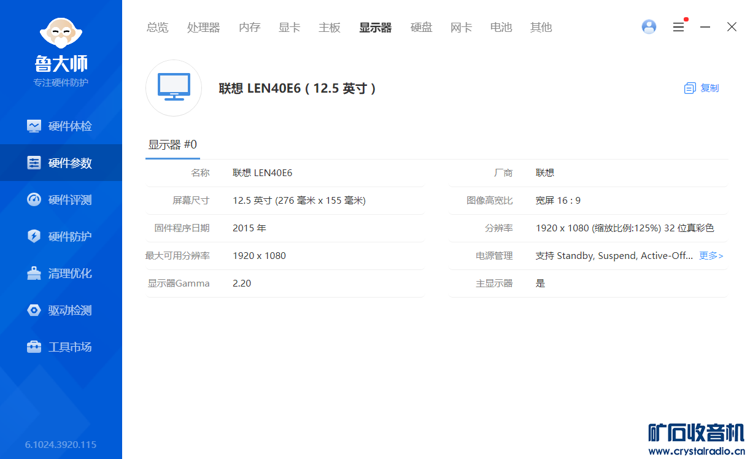Open 硬件评测 benchmark section
Screen dimensions: 750x459
(61, 199)
